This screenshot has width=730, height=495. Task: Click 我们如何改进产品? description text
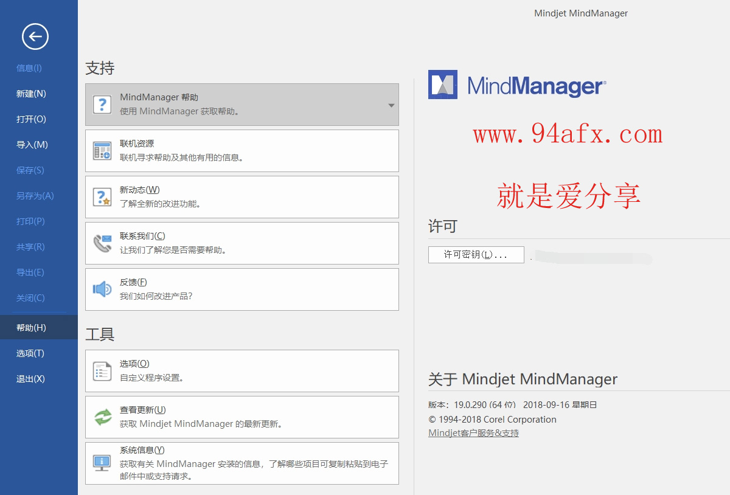(156, 296)
